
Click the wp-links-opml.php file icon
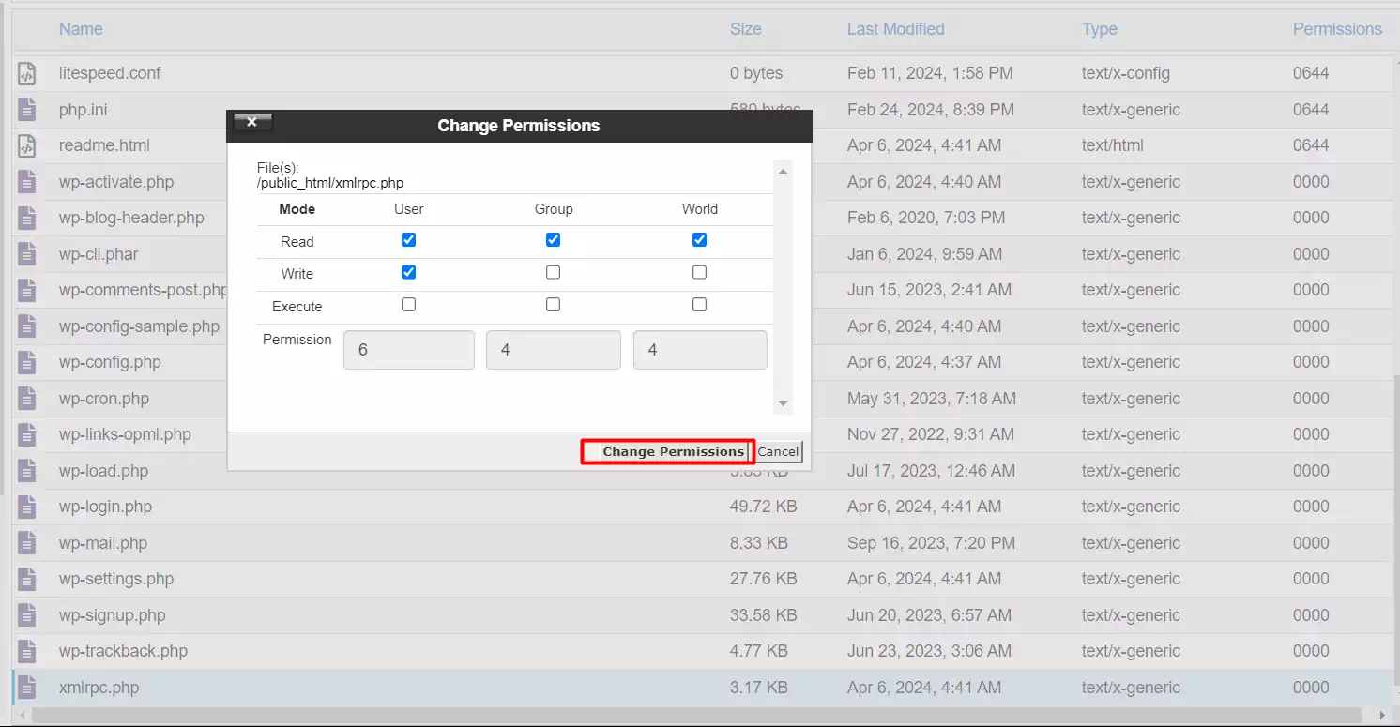[x=27, y=434]
